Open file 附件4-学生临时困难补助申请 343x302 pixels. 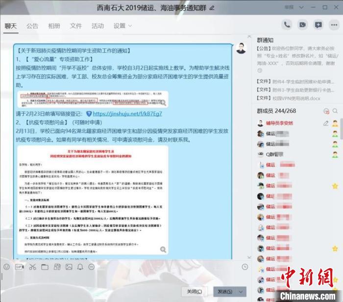click(295, 81)
